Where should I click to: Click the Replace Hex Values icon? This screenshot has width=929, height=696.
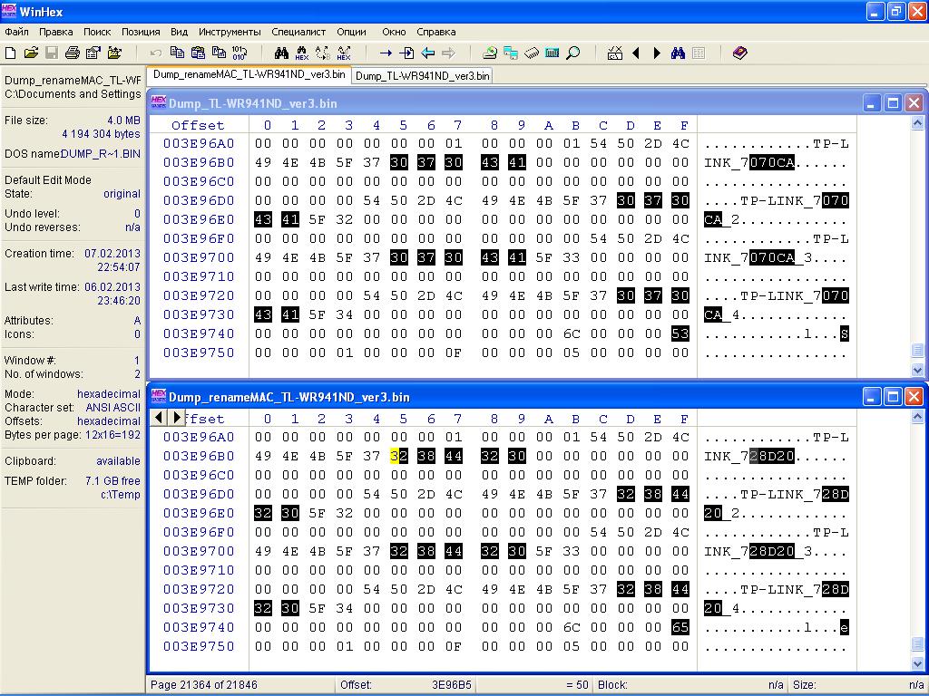[344, 53]
